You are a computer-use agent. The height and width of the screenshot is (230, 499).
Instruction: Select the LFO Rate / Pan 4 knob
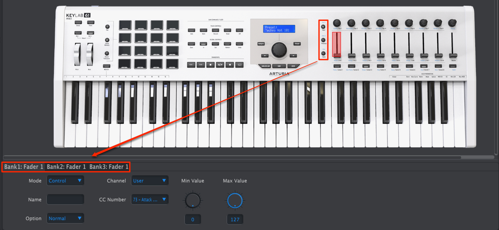380,23
